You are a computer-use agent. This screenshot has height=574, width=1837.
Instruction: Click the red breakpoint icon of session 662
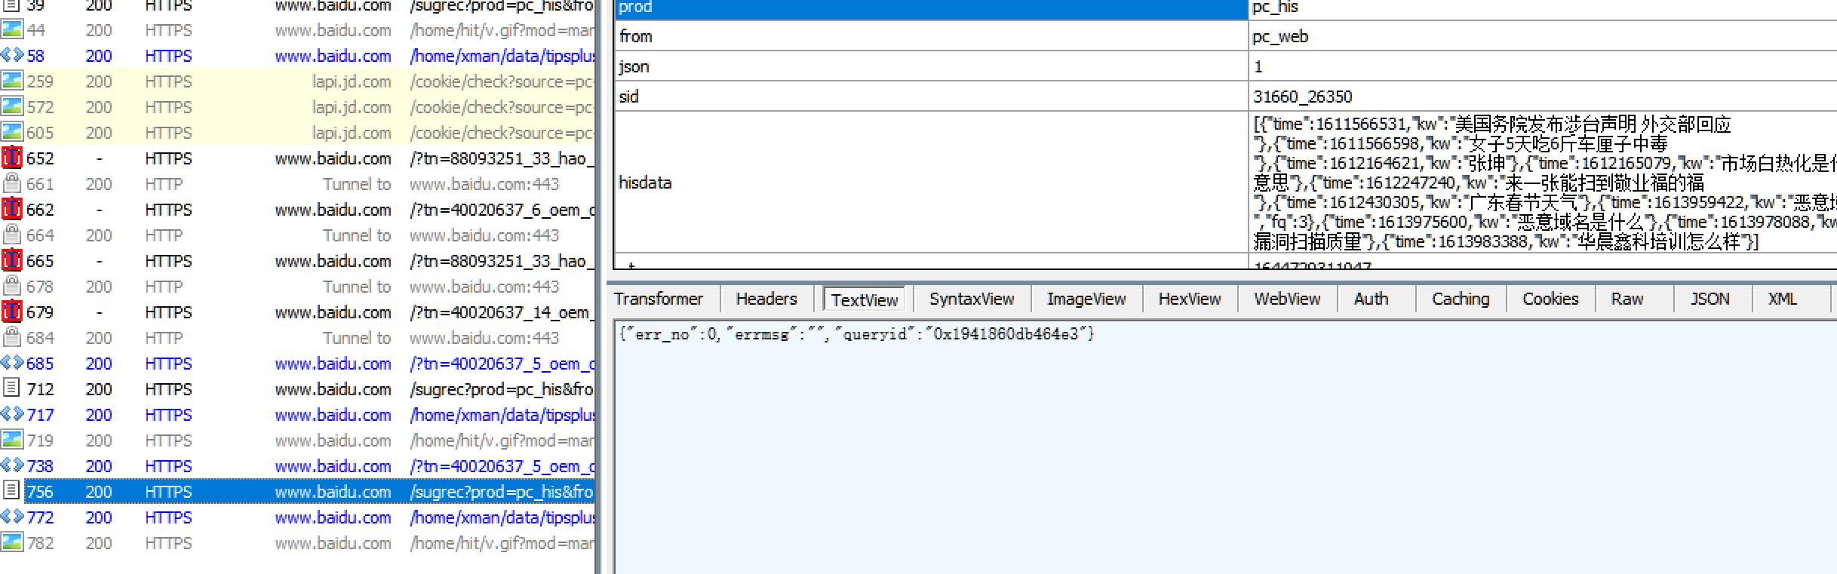pos(12,210)
